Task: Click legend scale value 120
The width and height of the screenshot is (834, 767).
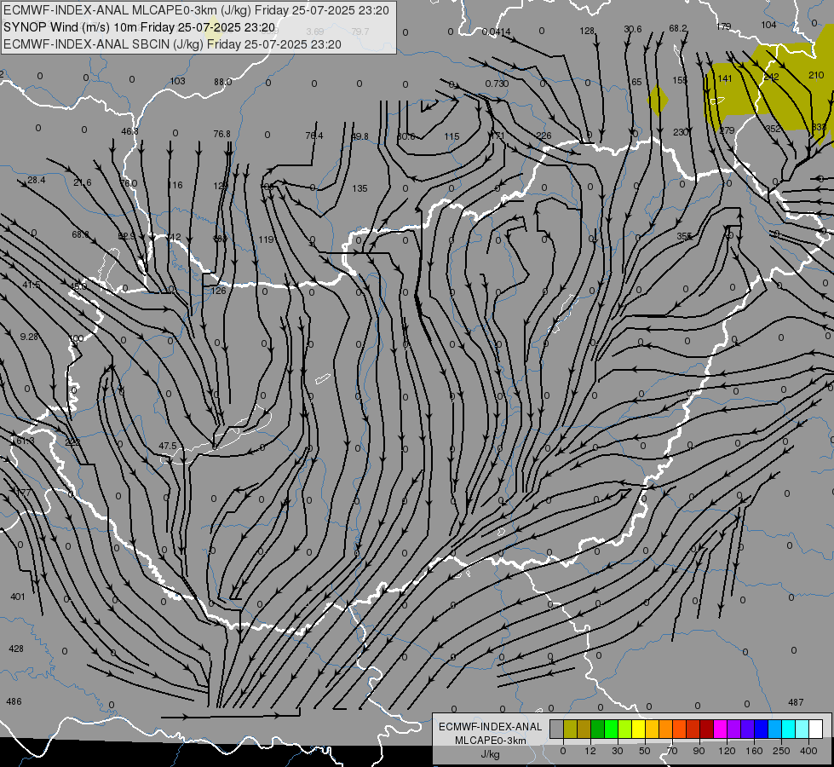Action: click(x=727, y=751)
